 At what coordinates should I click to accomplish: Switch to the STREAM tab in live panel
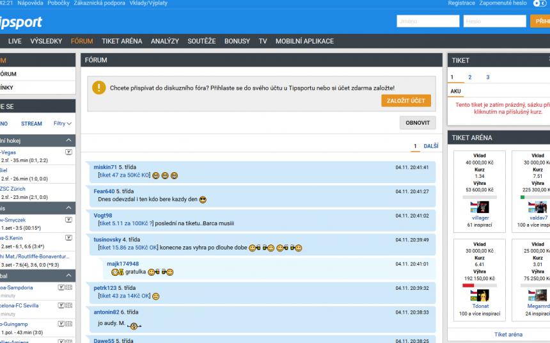click(x=31, y=124)
